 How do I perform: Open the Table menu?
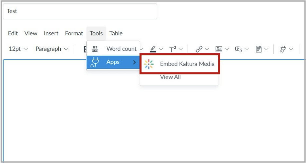(x=116, y=33)
